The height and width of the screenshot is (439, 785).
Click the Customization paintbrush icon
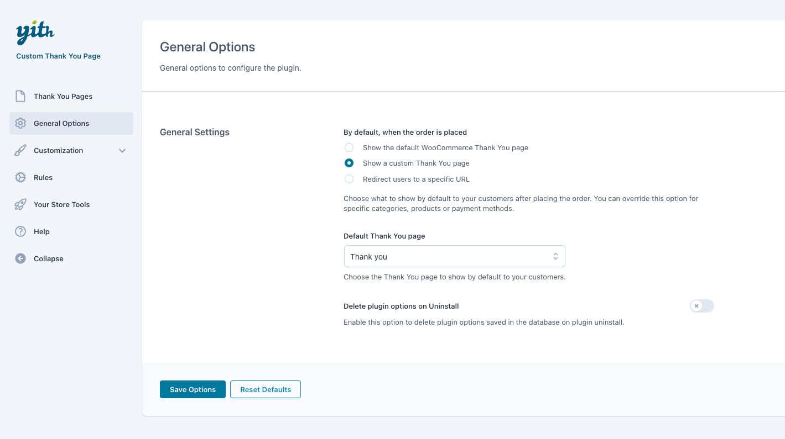coord(20,150)
